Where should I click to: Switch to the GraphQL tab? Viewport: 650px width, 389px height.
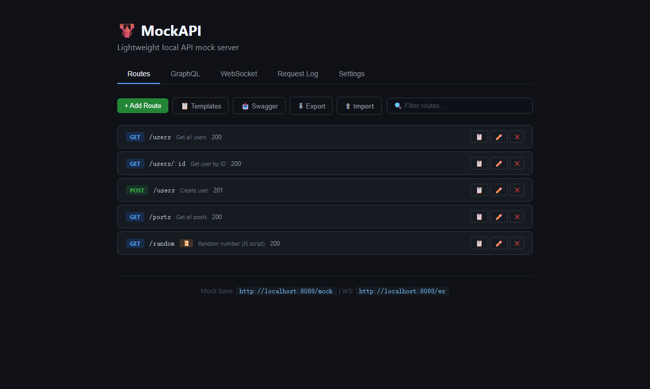click(x=185, y=74)
